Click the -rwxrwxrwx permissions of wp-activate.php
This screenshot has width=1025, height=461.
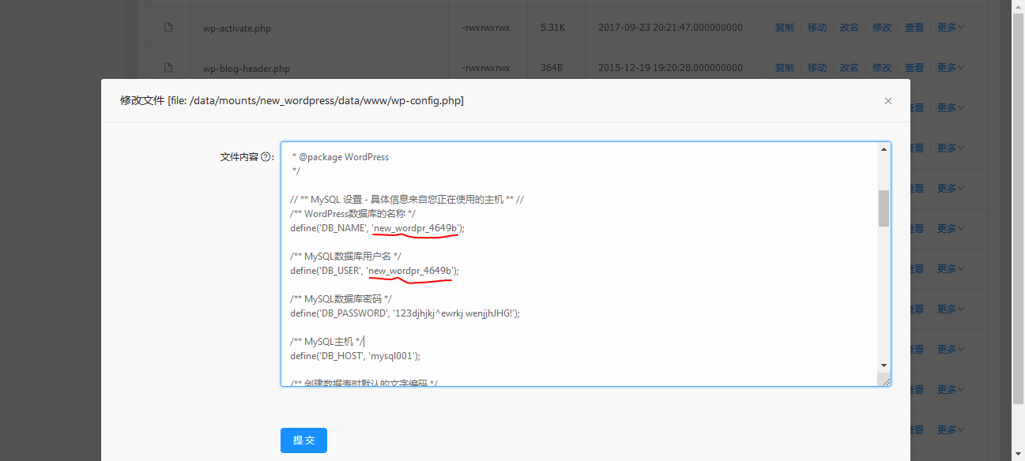point(485,28)
